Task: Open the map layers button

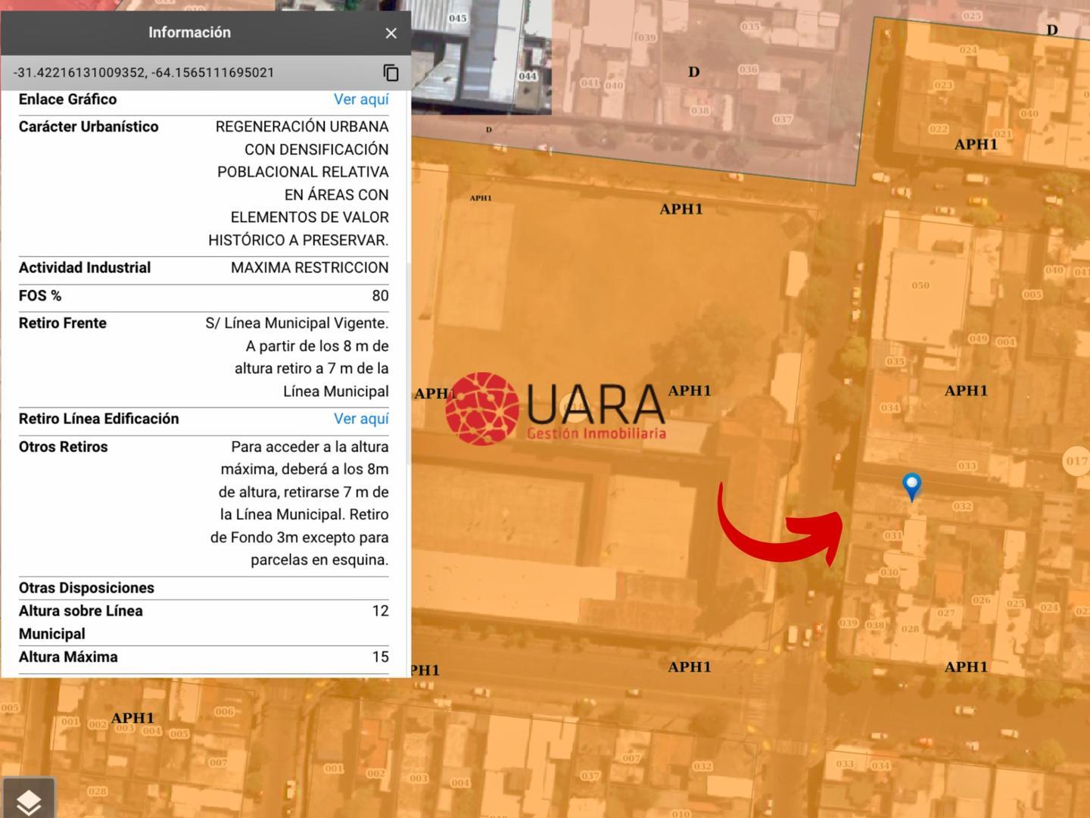Action: coord(29,800)
